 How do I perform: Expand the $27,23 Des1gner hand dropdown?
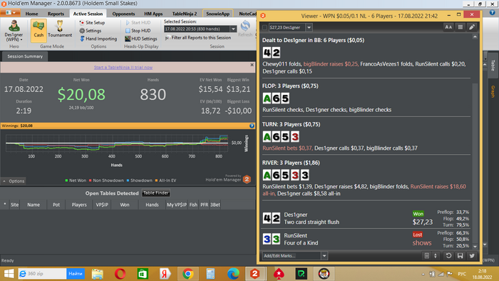point(309,27)
